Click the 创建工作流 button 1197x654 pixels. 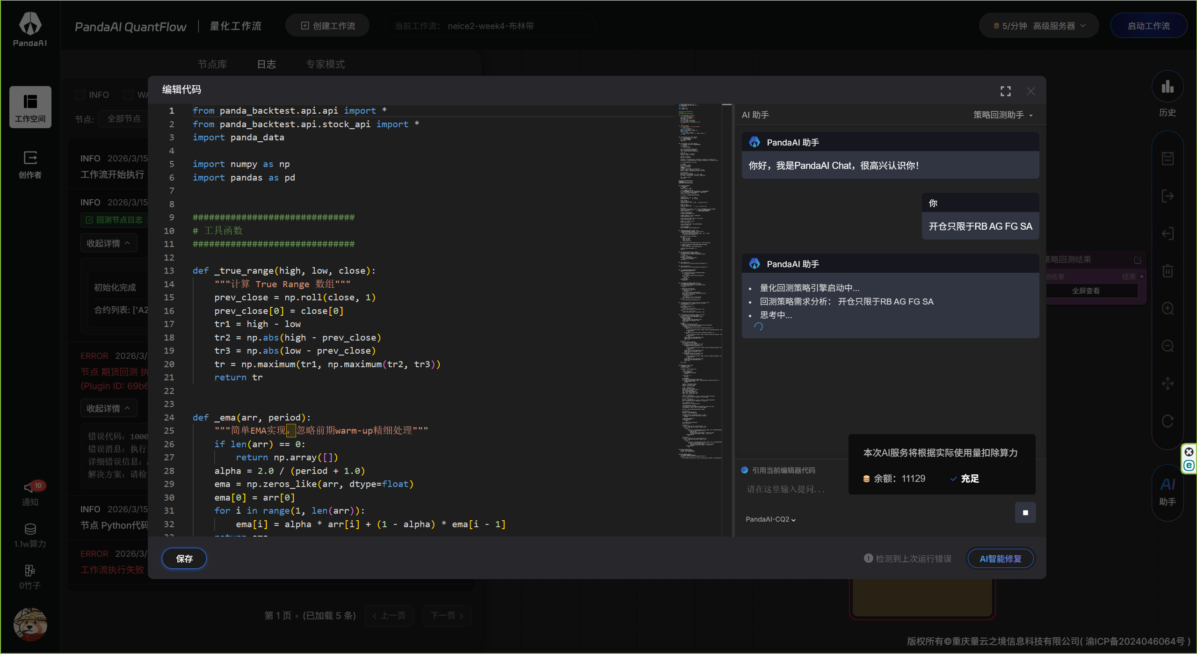tap(327, 26)
